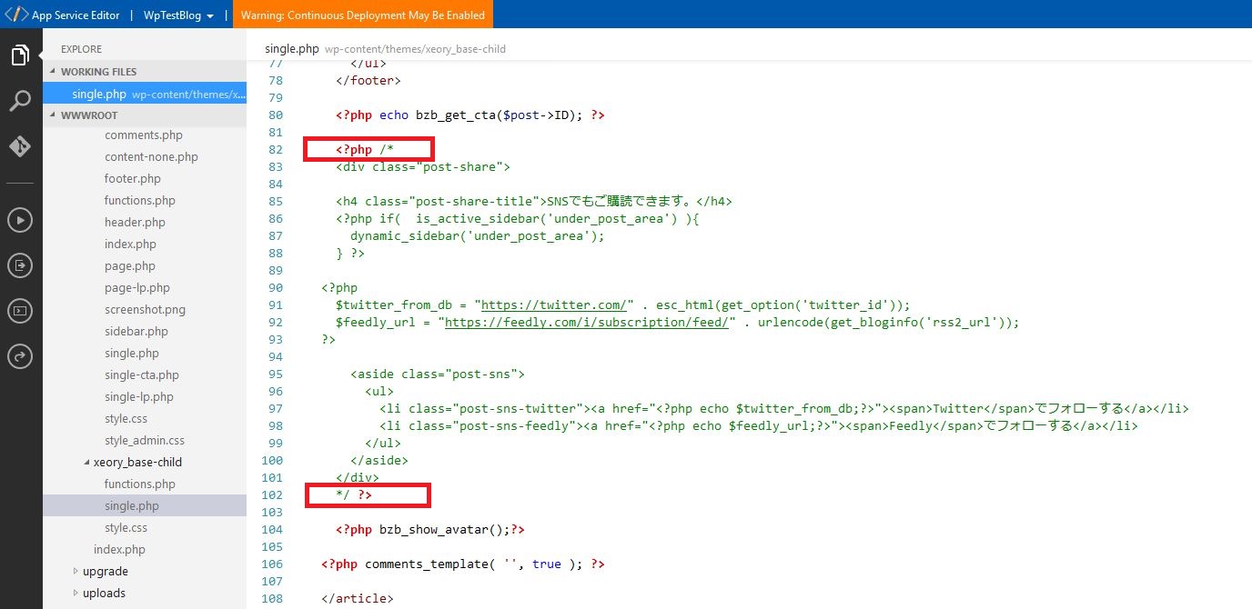
Task: Open the Explore files panel
Action: tap(20, 55)
